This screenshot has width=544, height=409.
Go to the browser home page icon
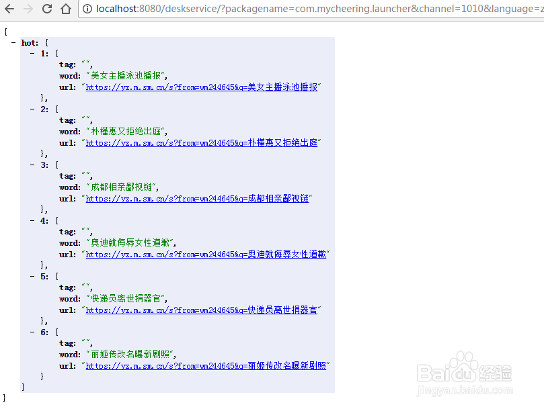click(x=66, y=9)
